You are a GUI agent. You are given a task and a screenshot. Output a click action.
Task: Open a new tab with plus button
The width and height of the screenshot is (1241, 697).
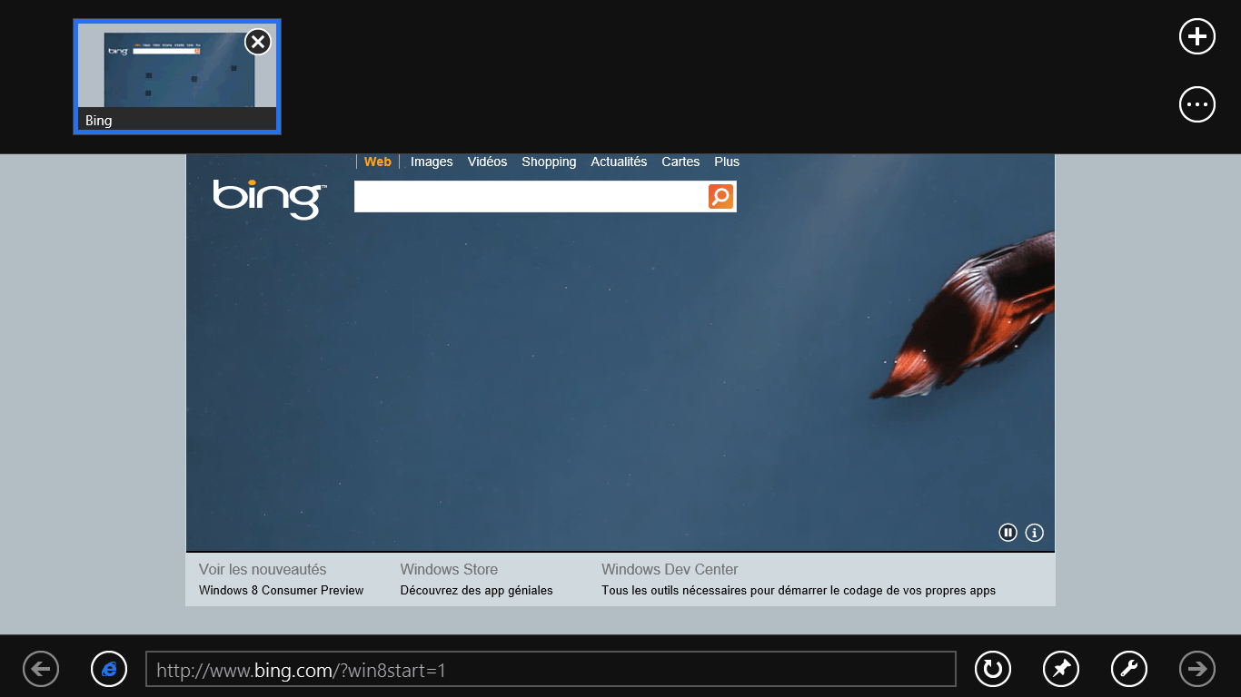coord(1196,36)
